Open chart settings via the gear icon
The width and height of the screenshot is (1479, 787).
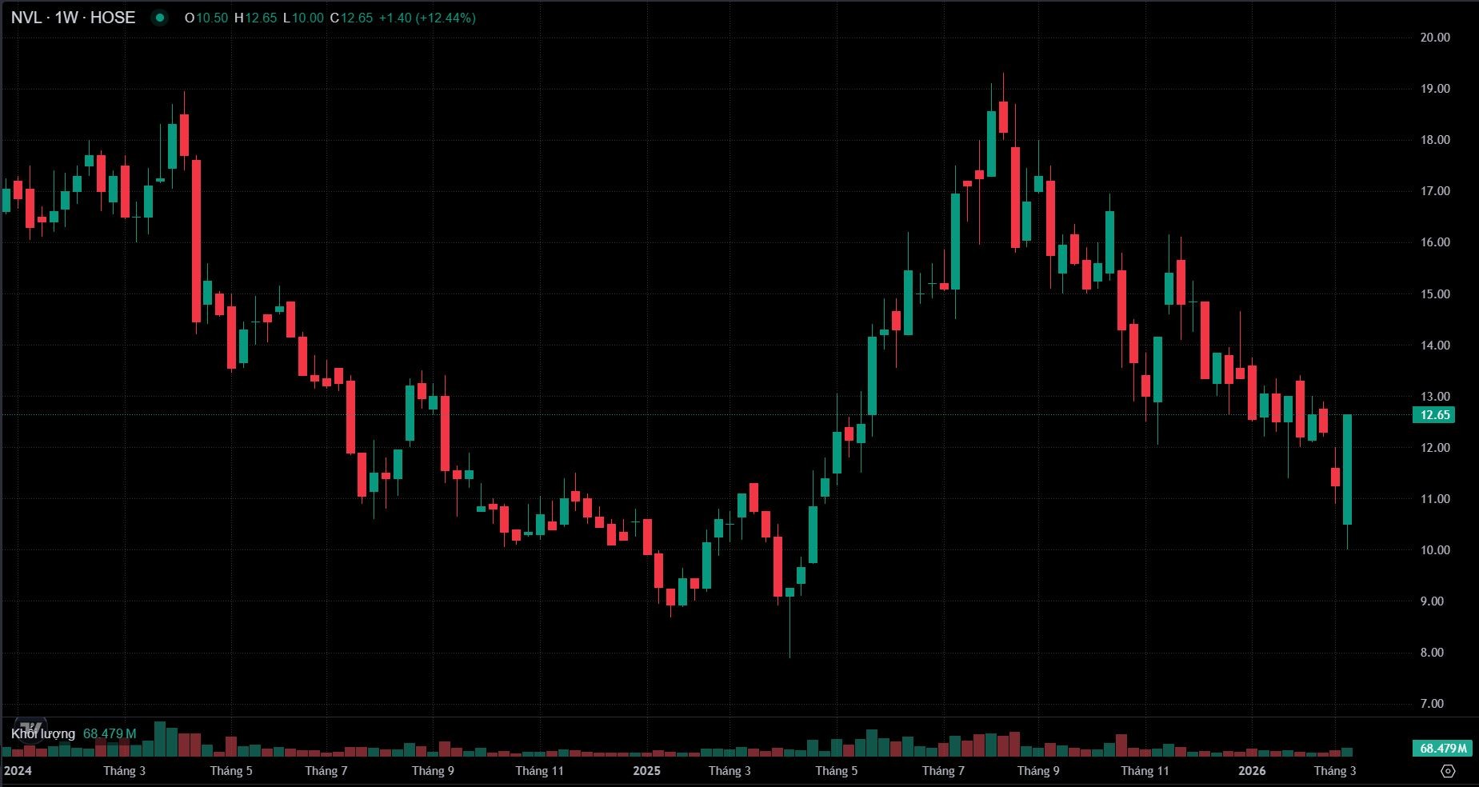(x=1448, y=771)
